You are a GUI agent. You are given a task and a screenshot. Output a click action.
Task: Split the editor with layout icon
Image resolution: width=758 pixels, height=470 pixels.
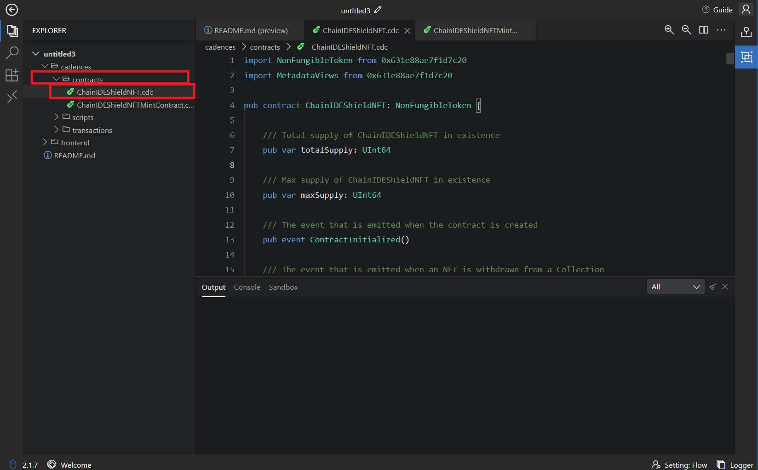click(x=703, y=30)
